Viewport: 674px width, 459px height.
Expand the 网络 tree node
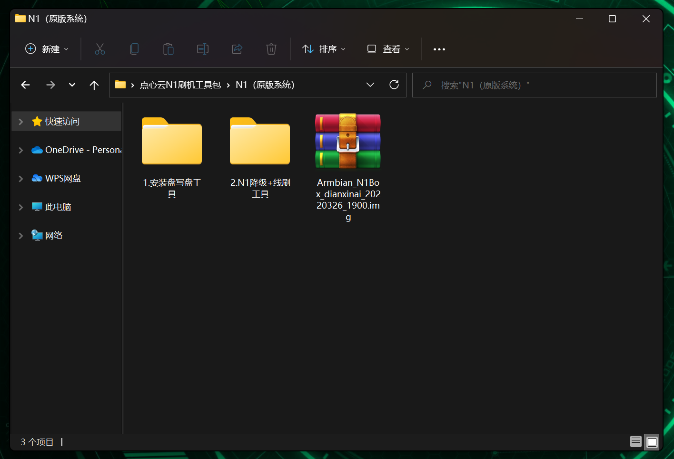(20, 236)
